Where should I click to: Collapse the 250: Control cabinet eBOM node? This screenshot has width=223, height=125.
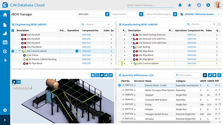point(20,51)
